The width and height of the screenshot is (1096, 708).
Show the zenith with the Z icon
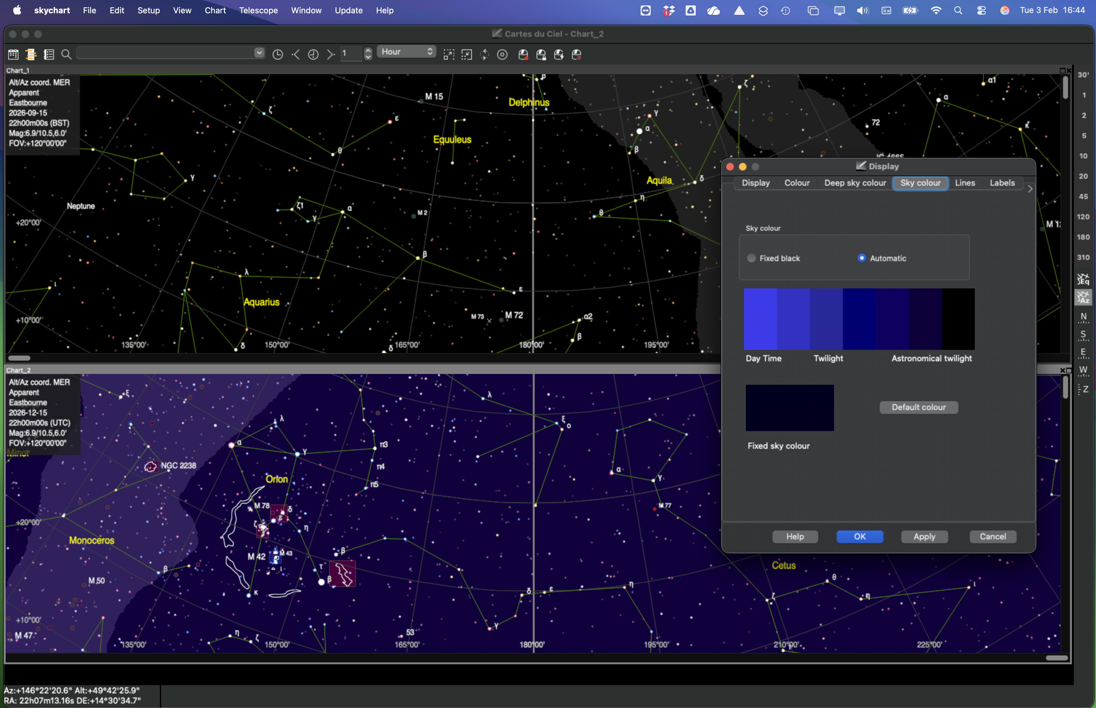[x=1083, y=389]
